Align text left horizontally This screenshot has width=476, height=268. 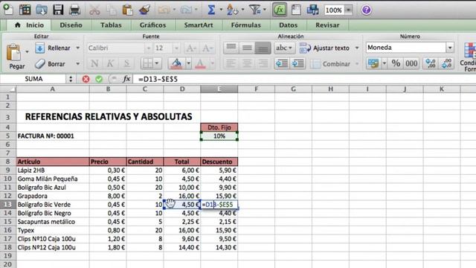pos(231,63)
